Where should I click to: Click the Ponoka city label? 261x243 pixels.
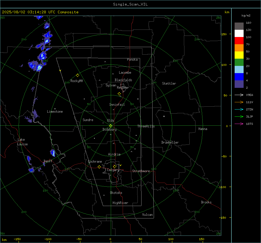pyautogui.click(x=132, y=60)
